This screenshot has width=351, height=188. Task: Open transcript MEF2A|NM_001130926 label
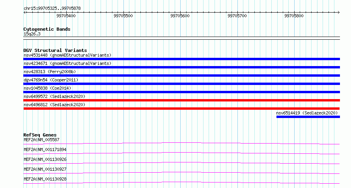pos(45,159)
